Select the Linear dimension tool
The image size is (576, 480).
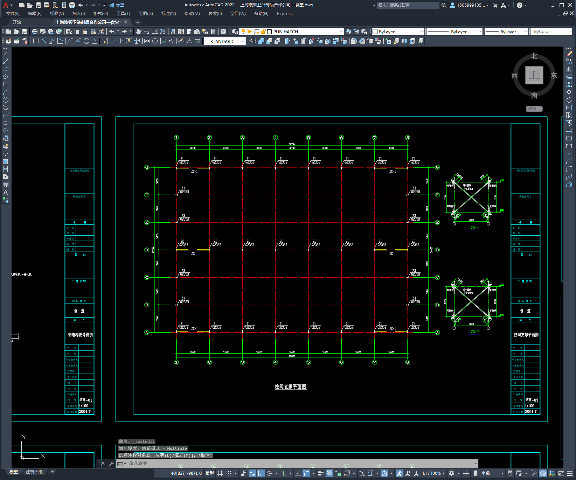(x=36, y=41)
